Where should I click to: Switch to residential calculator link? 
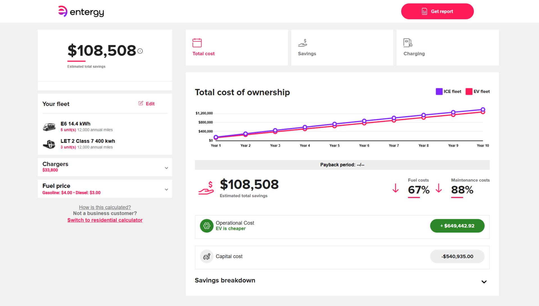105,220
